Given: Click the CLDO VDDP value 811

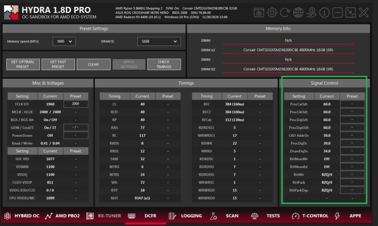Looking at the screenshot, I should (x=50, y=182).
